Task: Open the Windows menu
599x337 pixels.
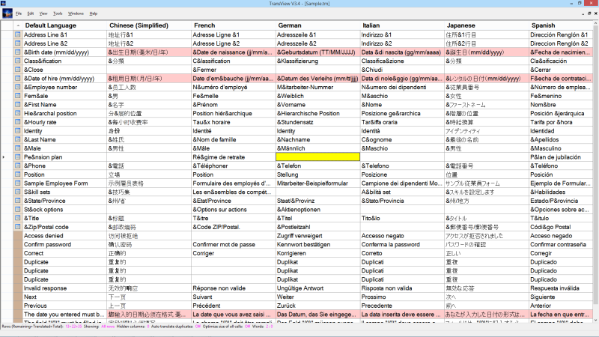Action: pyautogui.click(x=76, y=13)
